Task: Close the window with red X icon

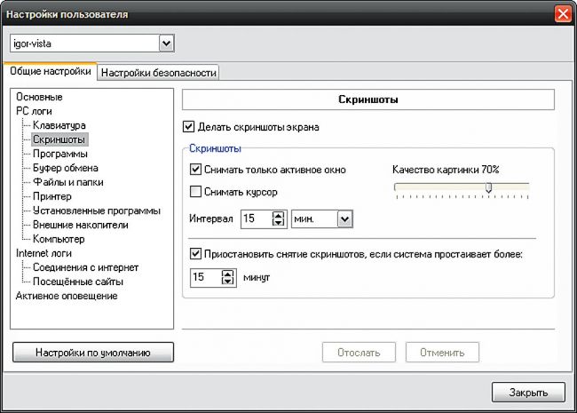Action: pos(562,15)
